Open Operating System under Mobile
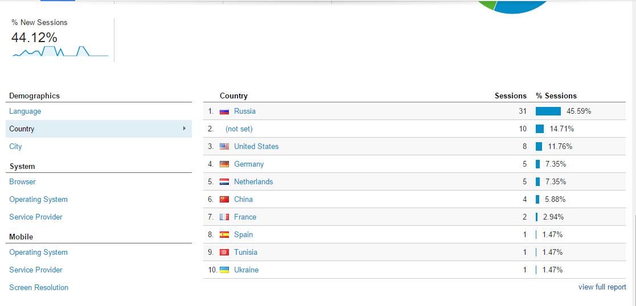This screenshot has width=636, height=306. coord(39,252)
